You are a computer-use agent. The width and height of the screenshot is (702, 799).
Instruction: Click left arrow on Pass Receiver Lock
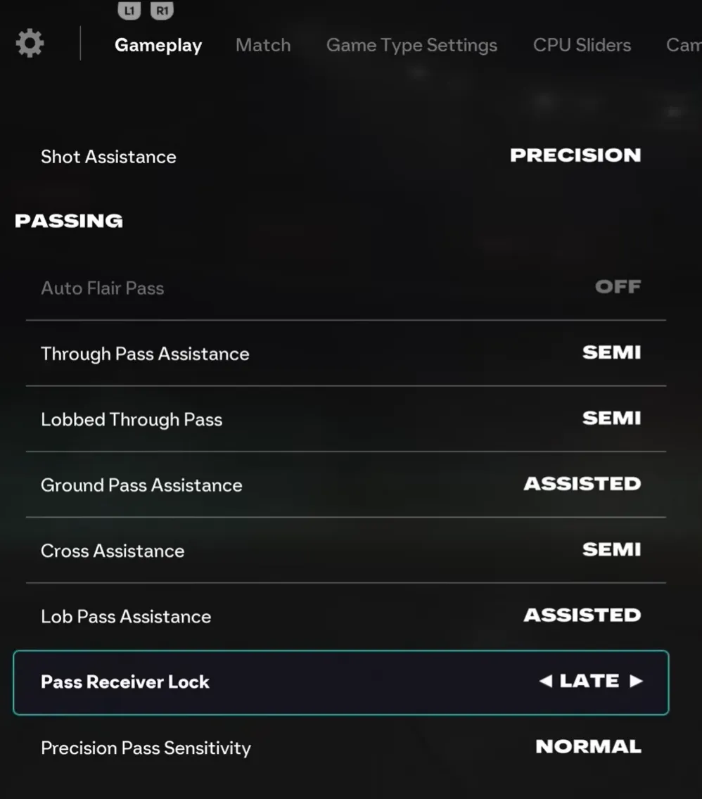tap(545, 681)
